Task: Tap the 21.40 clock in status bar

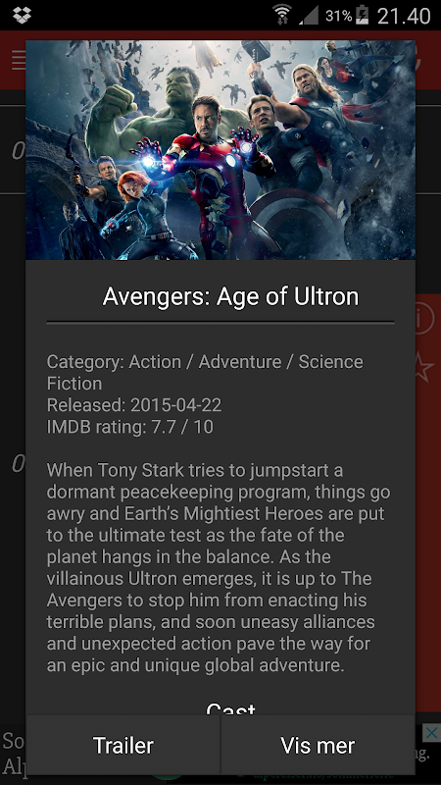Action: (404, 16)
